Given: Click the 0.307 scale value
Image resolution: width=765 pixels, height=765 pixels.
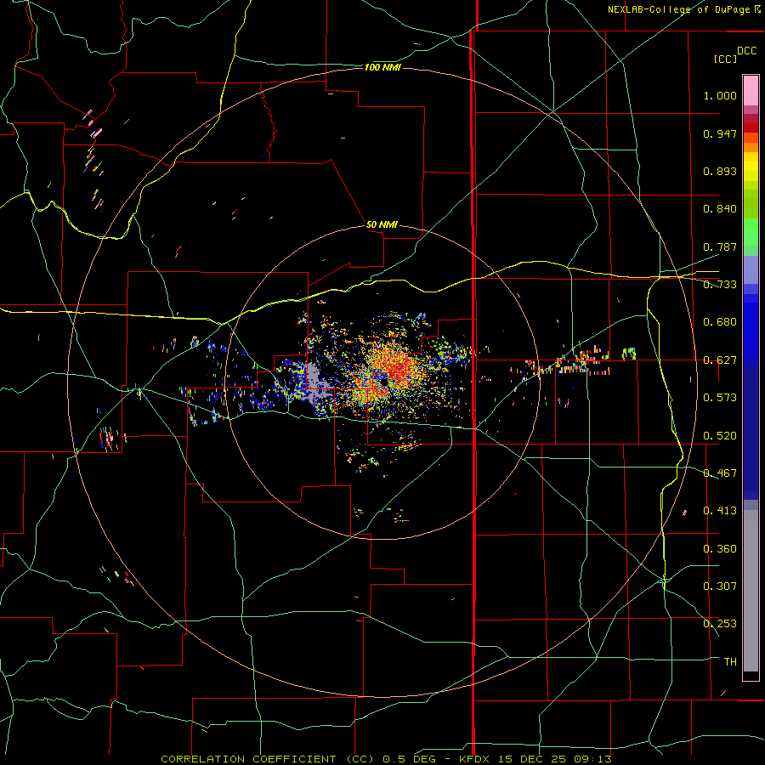Looking at the screenshot, I should pyautogui.click(x=720, y=586).
